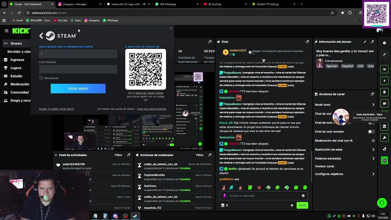Image resolution: width=391 pixels, height=220 pixels.
Task: Click the lightning bolt sidebar icon
Action: click(385, 81)
